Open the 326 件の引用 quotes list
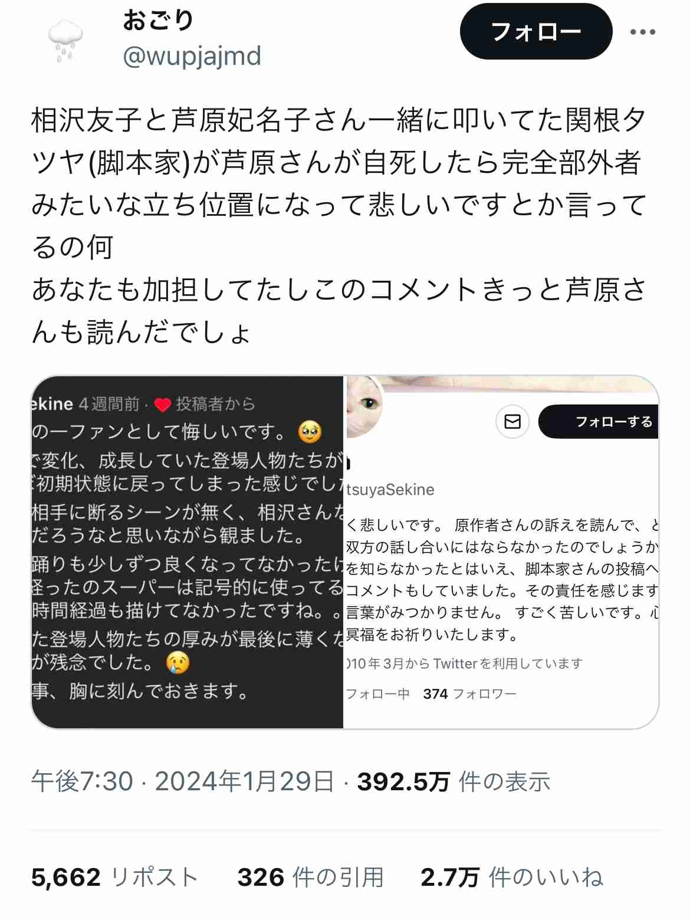Viewport: 690px width, 920px height. click(310, 877)
